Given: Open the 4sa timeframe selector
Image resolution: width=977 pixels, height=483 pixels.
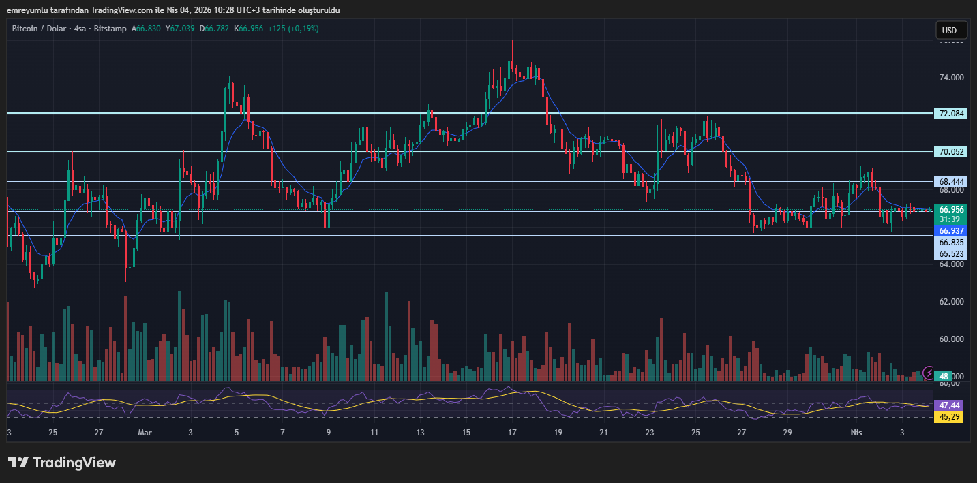Looking at the screenshot, I should [81, 29].
